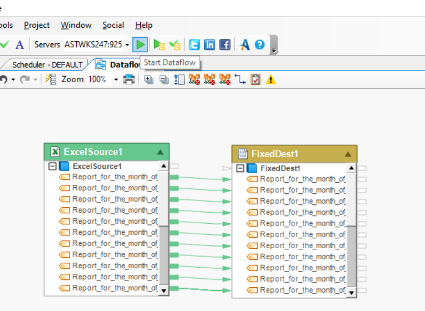Click the Redo arrow icon
425x311 pixels.
pos(25,79)
